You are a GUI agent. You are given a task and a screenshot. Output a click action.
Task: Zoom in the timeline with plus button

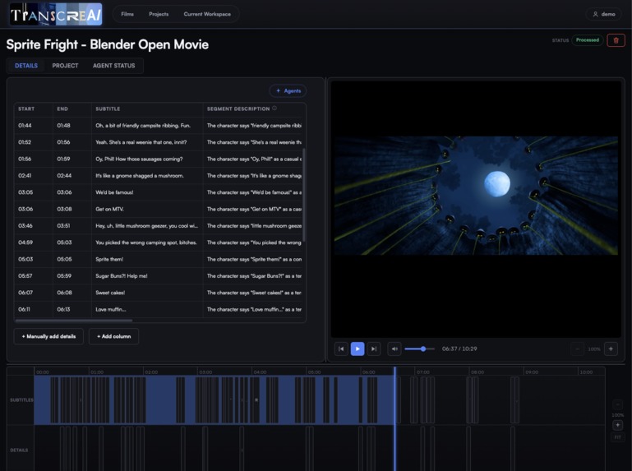pos(617,425)
